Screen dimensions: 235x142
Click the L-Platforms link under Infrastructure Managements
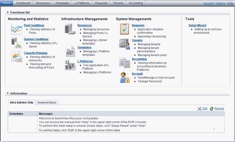[85, 61]
